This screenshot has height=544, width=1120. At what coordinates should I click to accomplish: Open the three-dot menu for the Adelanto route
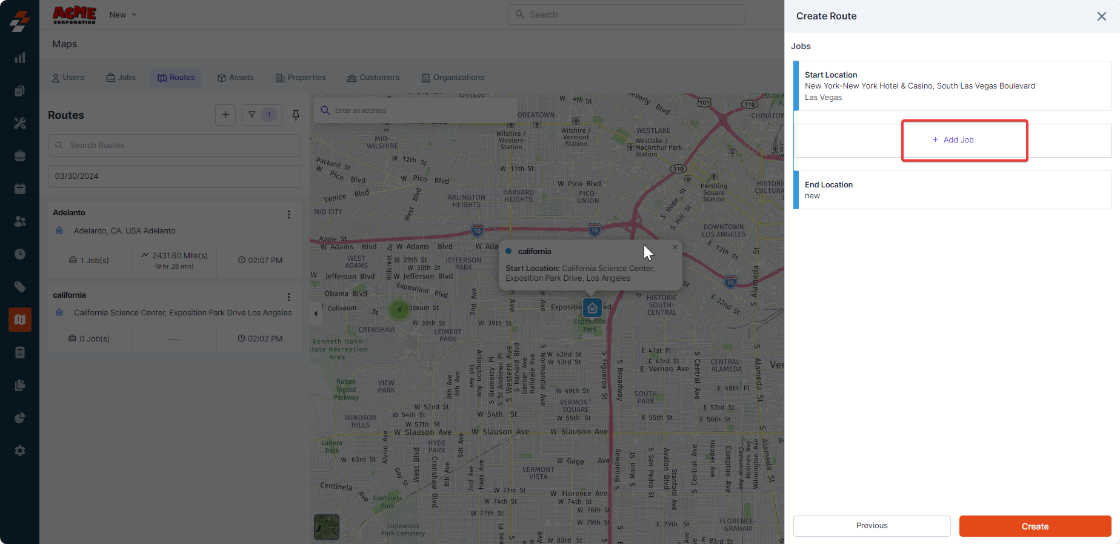coord(289,215)
